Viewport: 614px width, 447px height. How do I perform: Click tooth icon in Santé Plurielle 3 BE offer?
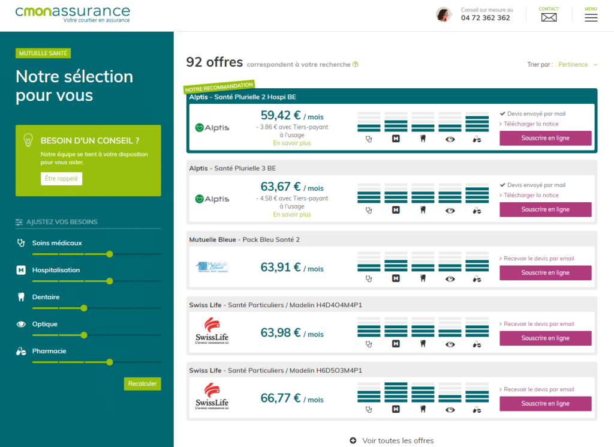click(423, 209)
